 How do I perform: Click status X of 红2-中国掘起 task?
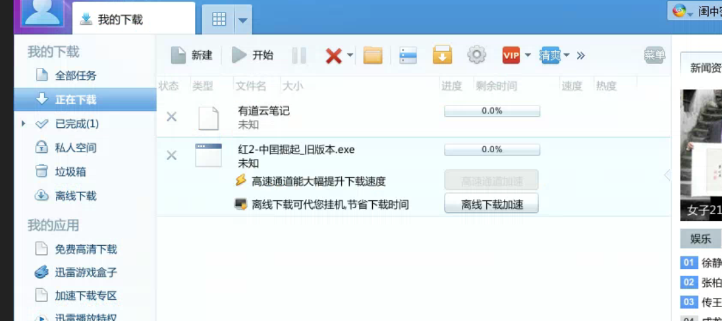click(171, 156)
